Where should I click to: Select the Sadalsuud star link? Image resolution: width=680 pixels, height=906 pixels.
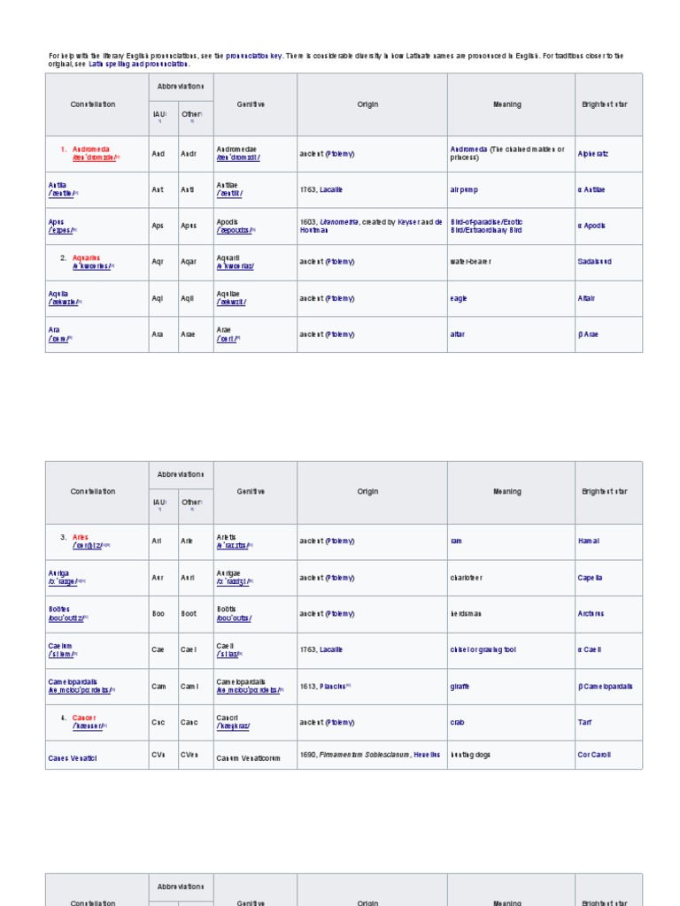pos(594,262)
